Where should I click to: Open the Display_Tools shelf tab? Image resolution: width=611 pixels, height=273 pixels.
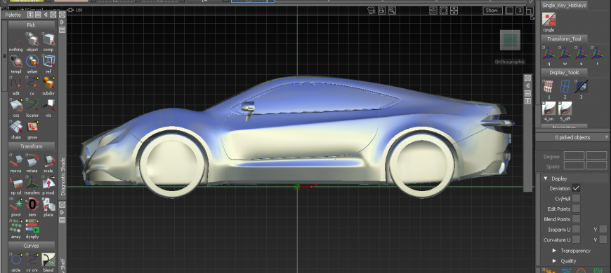point(564,72)
